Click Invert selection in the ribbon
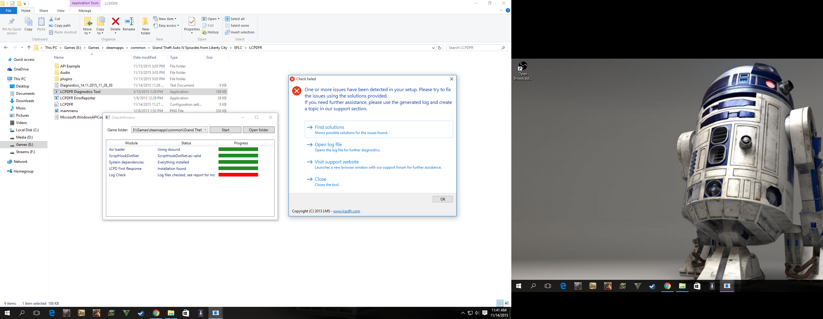This screenshot has width=823, height=319. tap(240, 32)
